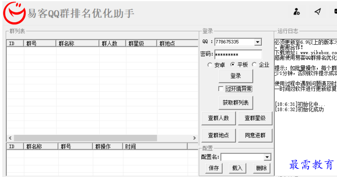This screenshot has height=177, width=337.
Task: Click the 配置名 text field
Action: [243, 157]
